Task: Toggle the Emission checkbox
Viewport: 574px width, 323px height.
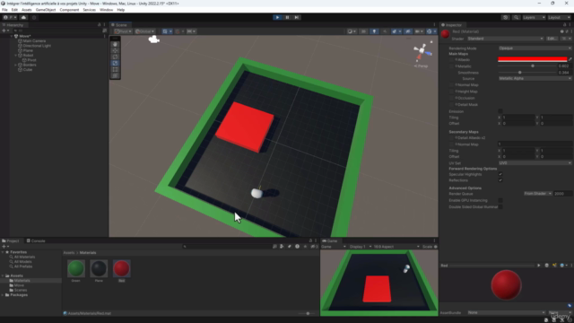Action: [500, 111]
